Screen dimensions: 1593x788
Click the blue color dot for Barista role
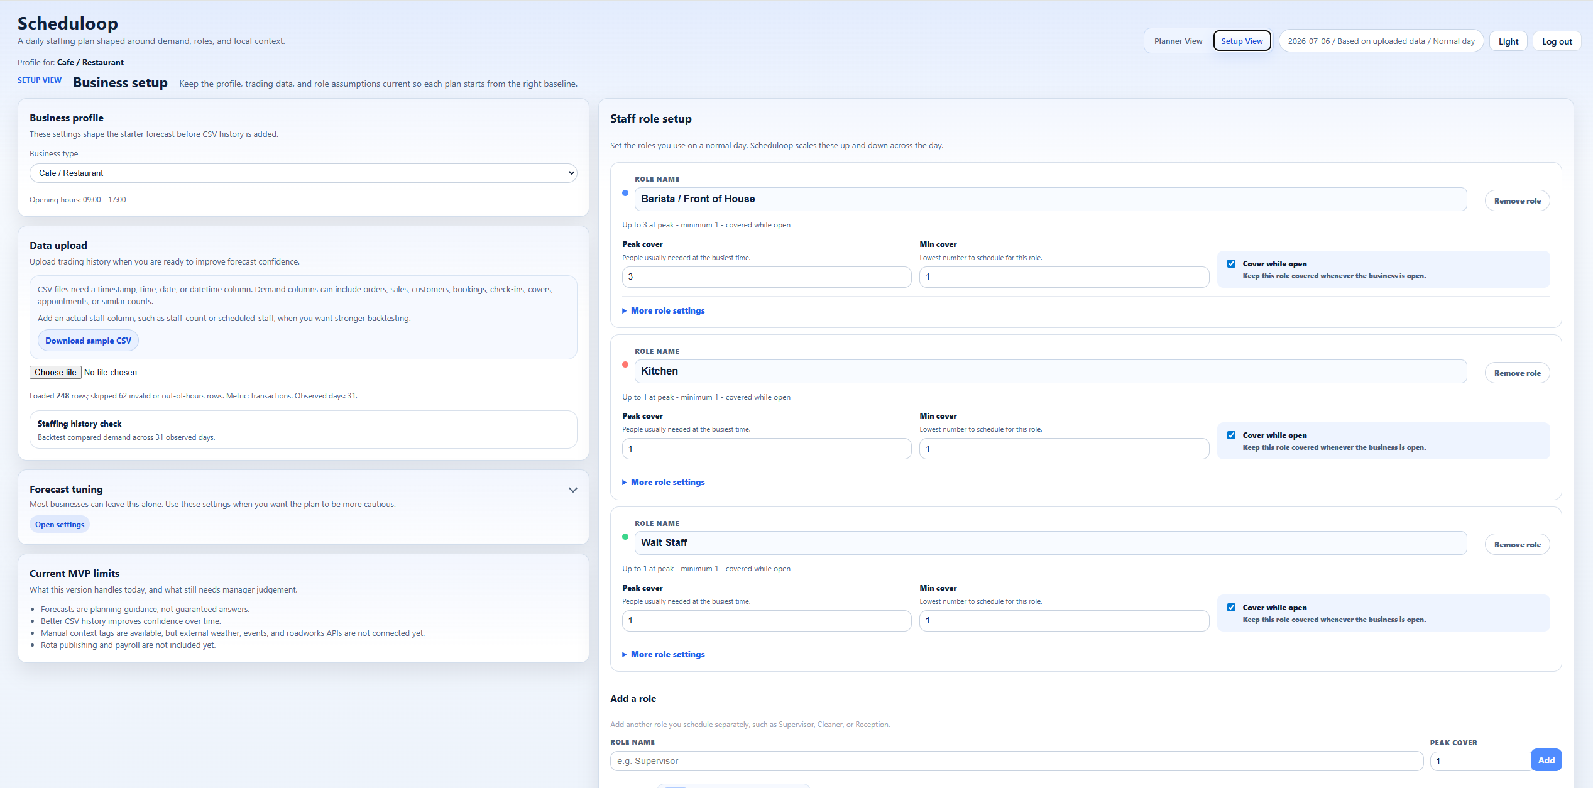point(625,193)
